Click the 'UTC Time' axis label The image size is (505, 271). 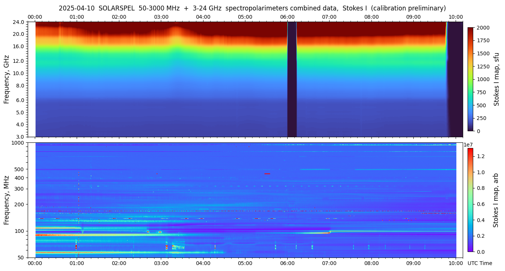coord(480,263)
